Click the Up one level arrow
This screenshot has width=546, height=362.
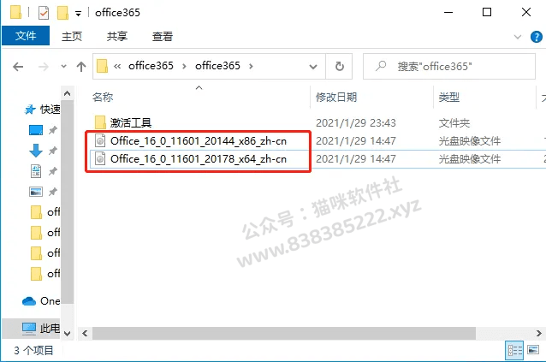click(x=81, y=67)
